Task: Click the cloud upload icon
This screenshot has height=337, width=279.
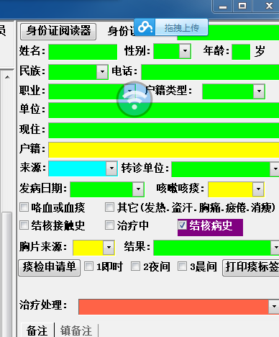Action: click(145, 27)
